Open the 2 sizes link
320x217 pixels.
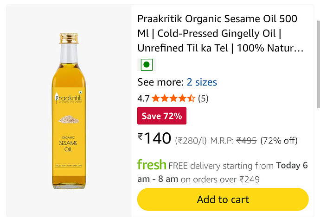pyautogui.click(x=202, y=82)
